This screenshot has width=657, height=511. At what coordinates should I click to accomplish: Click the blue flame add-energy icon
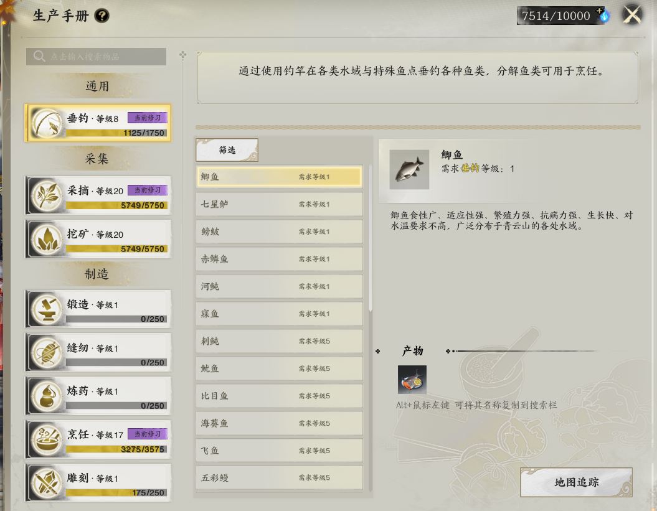click(x=604, y=15)
